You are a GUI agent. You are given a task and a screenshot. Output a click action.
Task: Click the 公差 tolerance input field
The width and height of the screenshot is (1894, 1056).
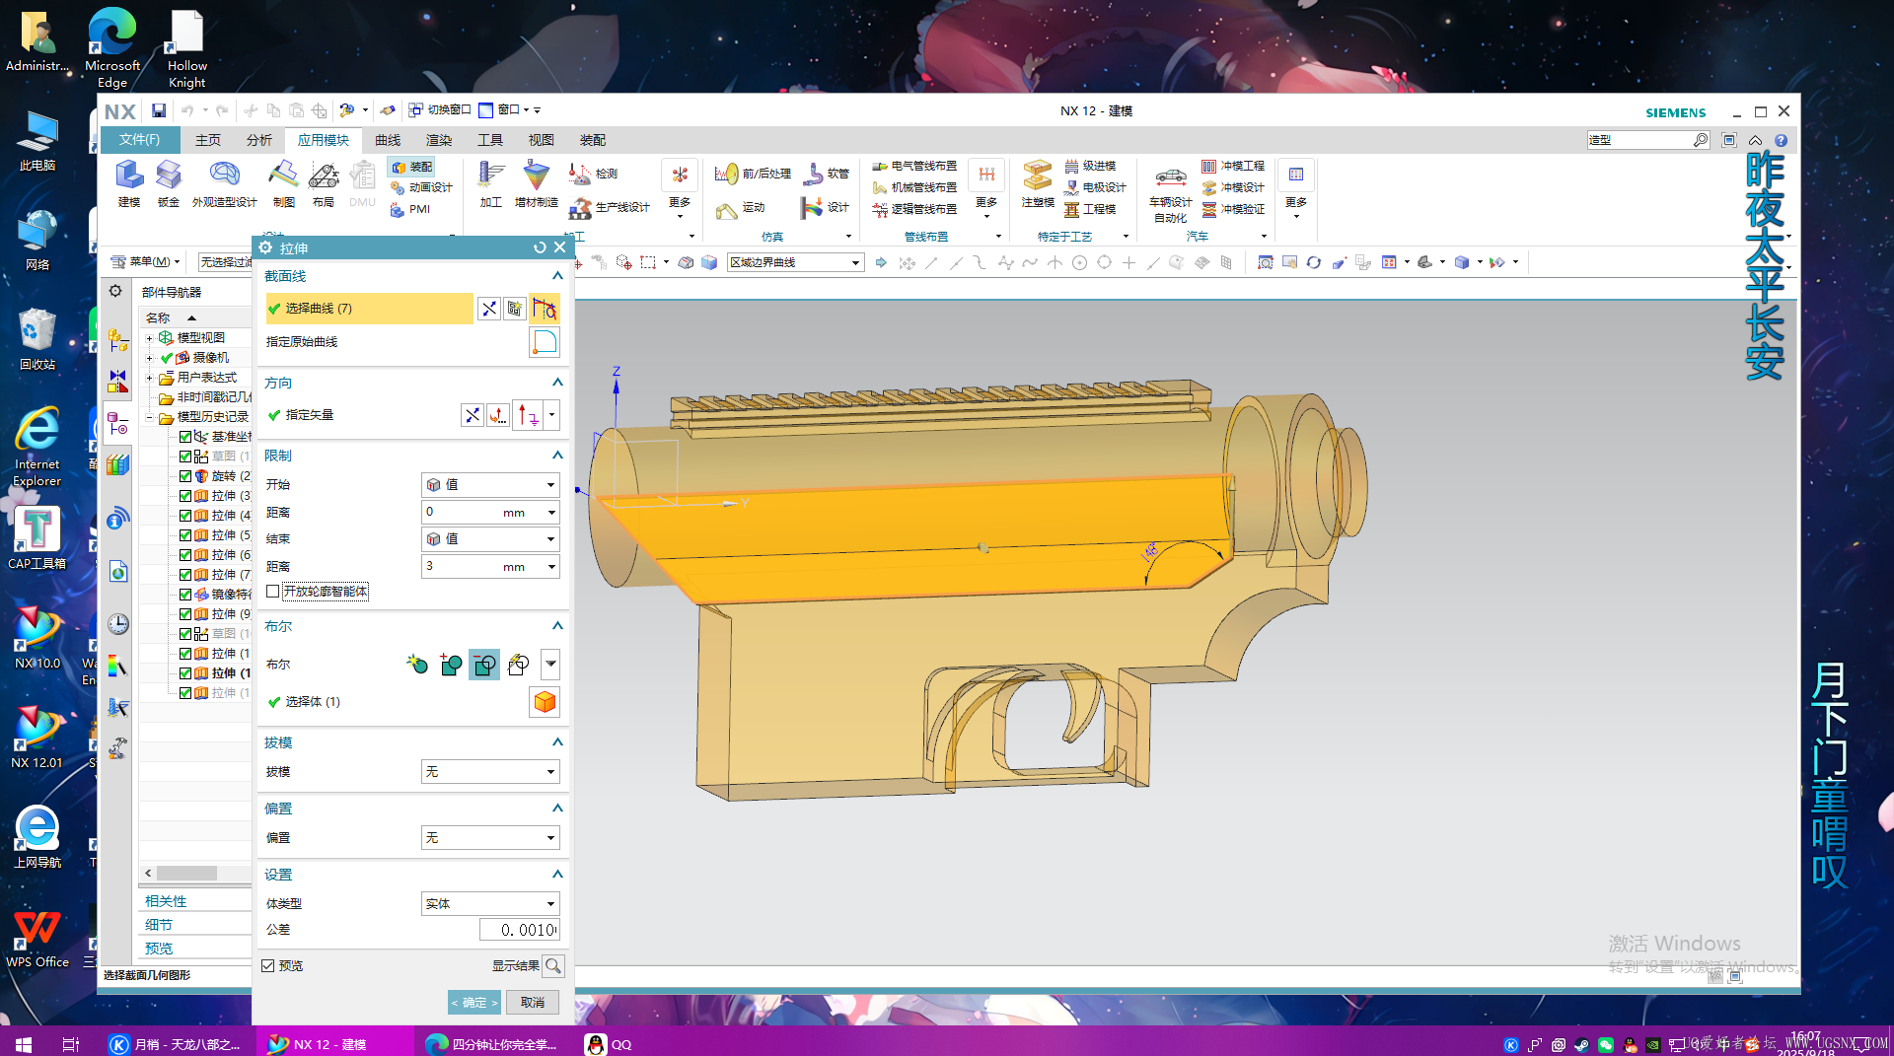pyautogui.click(x=520, y=930)
